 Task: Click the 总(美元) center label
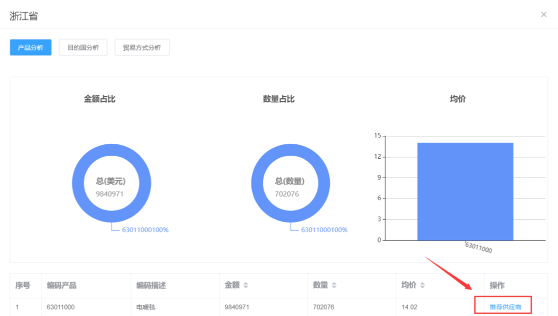pyautogui.click(x=110, y=181)
